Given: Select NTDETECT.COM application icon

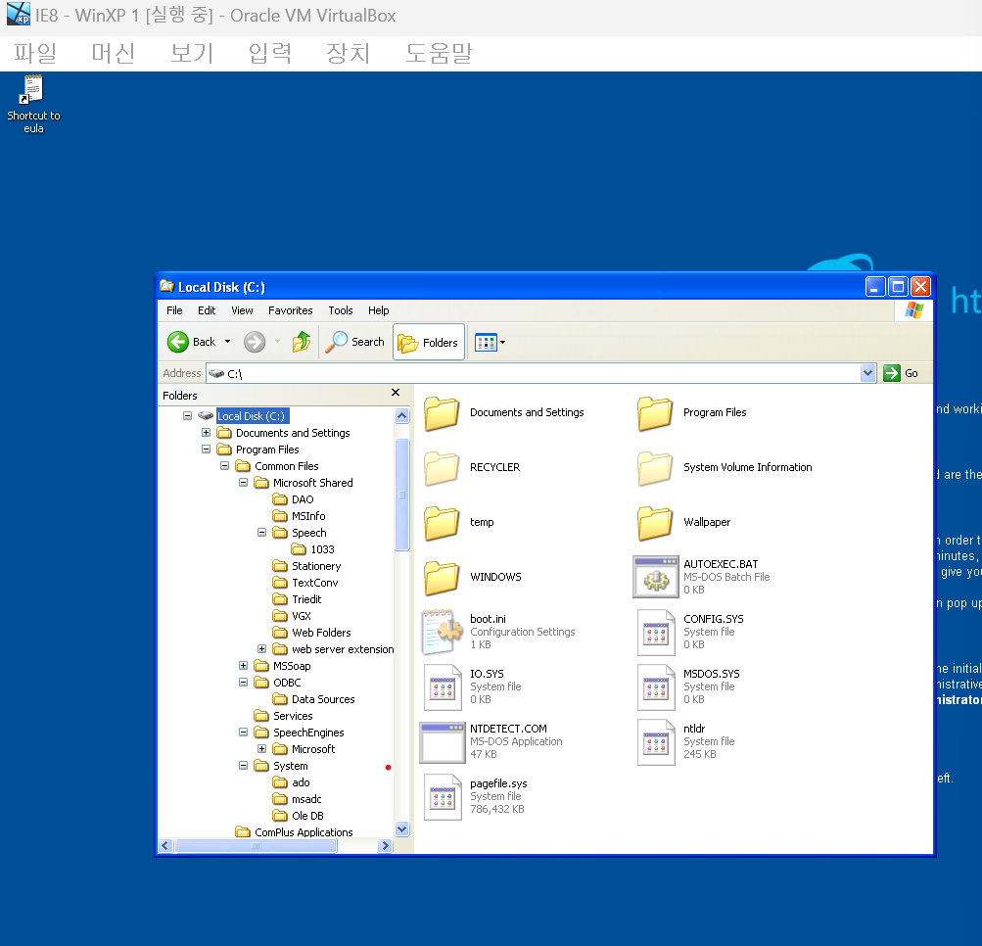Looking at the screenshot, I should pyautogui.click(x=443, y=742).
